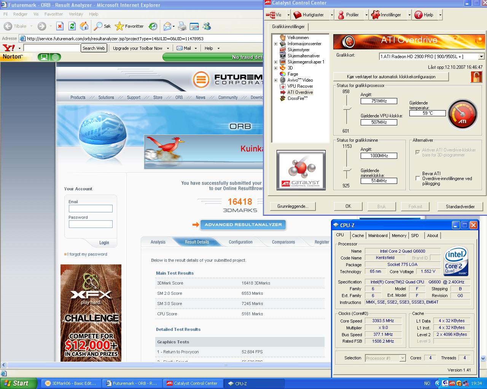Select VPU Recover in the tree

300,86
